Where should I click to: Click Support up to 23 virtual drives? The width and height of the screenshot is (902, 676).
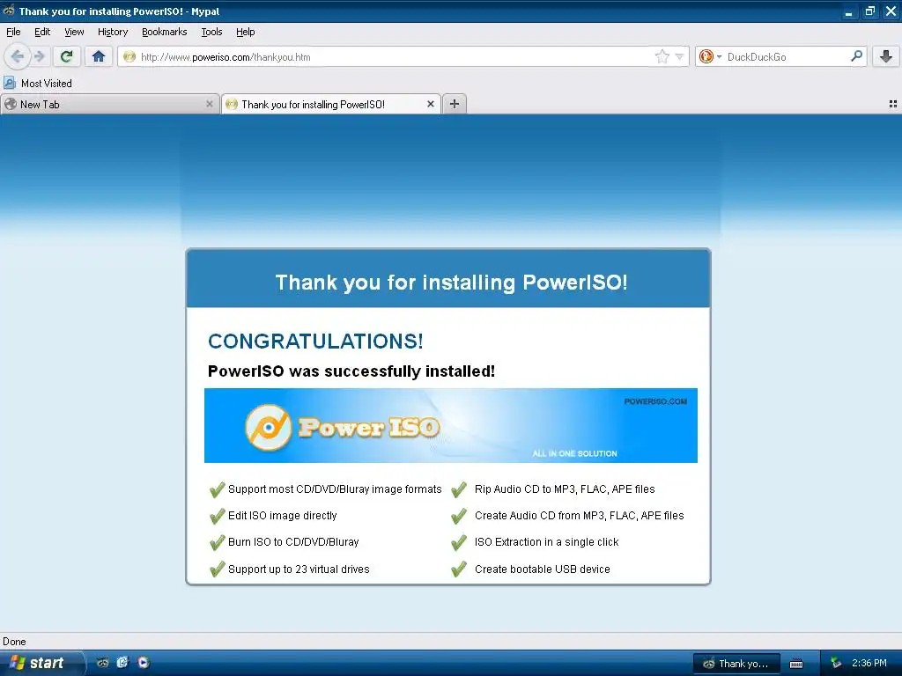[299, 569]
